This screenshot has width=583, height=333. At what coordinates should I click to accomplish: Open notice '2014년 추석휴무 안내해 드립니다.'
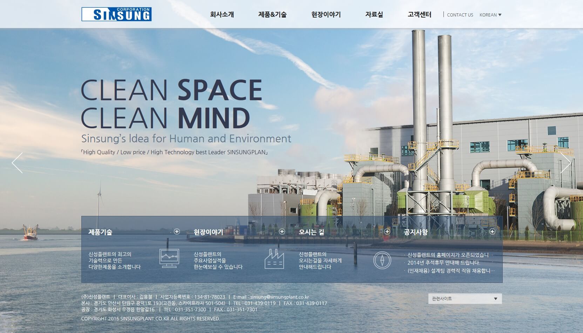tap(443, 263)
